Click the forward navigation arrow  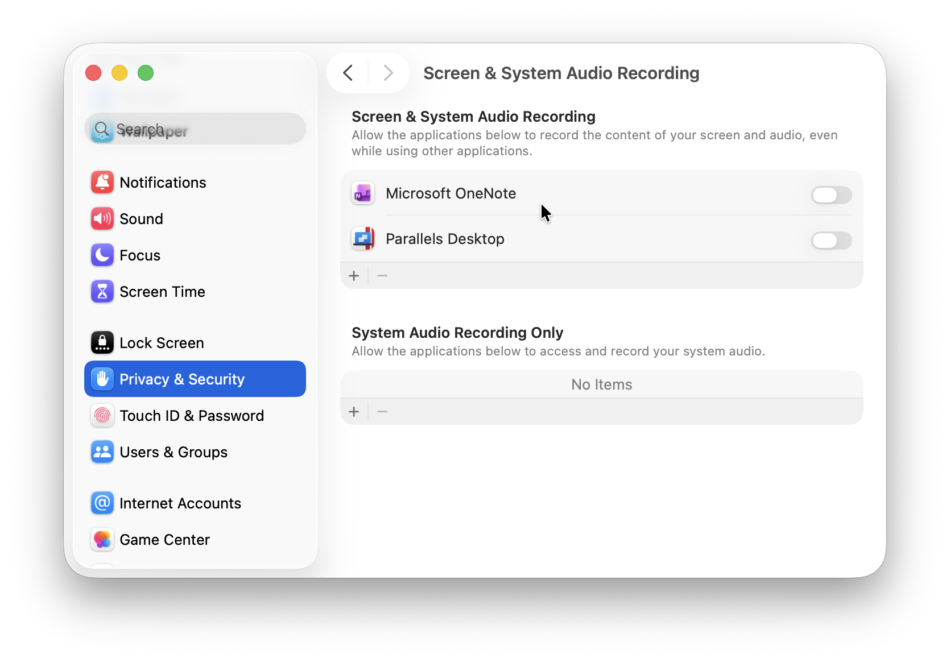[387, 73]
